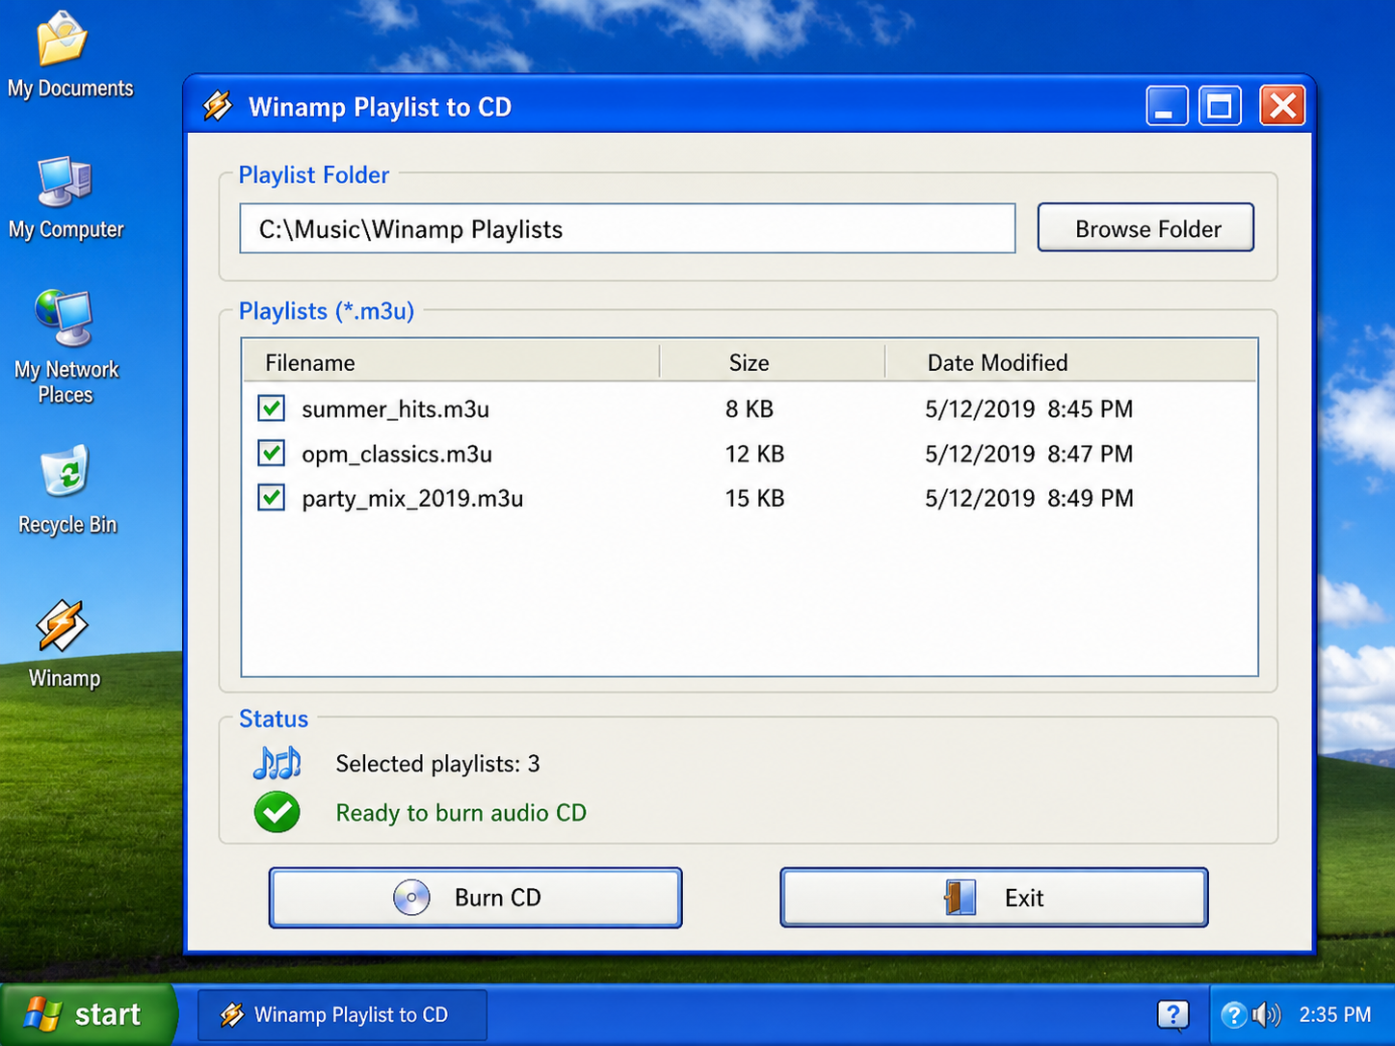Click the help question mark in taskbar
Screen dimensions: 1395x1046
pyautogui.click(x=1172, y=1015)
